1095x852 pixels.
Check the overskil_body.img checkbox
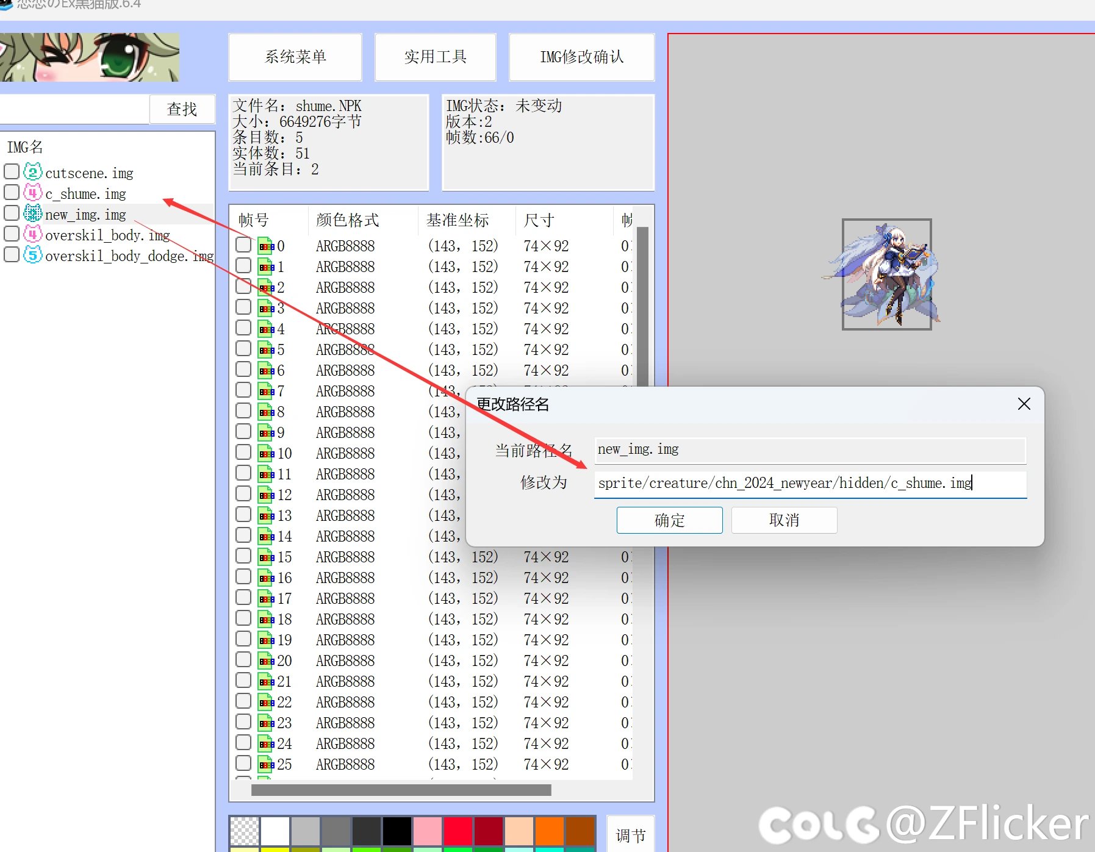tap(12, 234)
